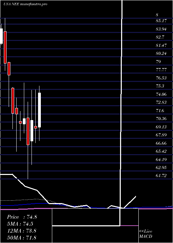Click the red candlestick body between 79 and 77.77
The image size is (173, 243).
(x=9, y=69)
